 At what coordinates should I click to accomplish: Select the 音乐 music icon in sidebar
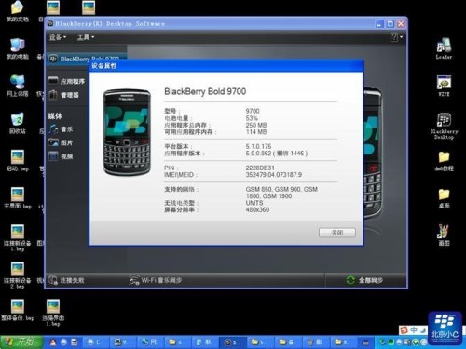pos(53,129)
